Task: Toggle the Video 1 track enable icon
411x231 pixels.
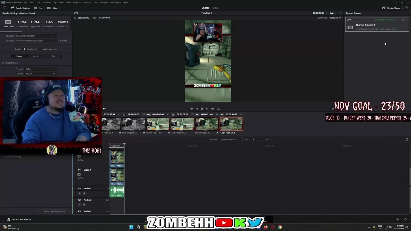Action: click(79, 174)
